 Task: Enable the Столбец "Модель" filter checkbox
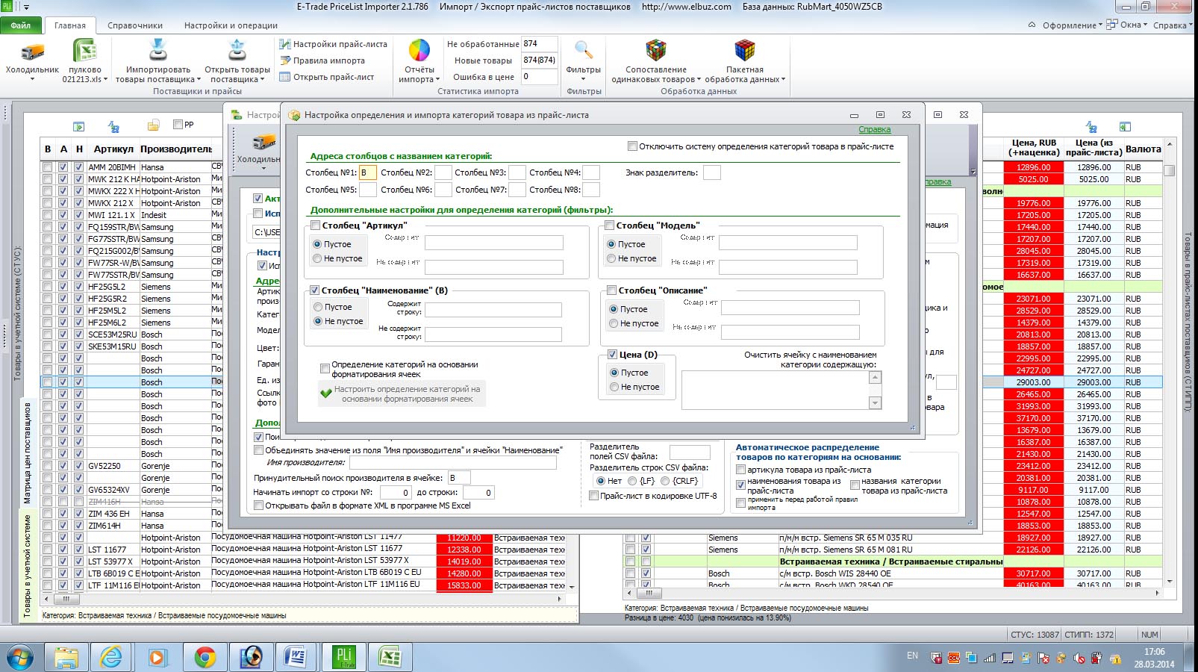[609, 225]
